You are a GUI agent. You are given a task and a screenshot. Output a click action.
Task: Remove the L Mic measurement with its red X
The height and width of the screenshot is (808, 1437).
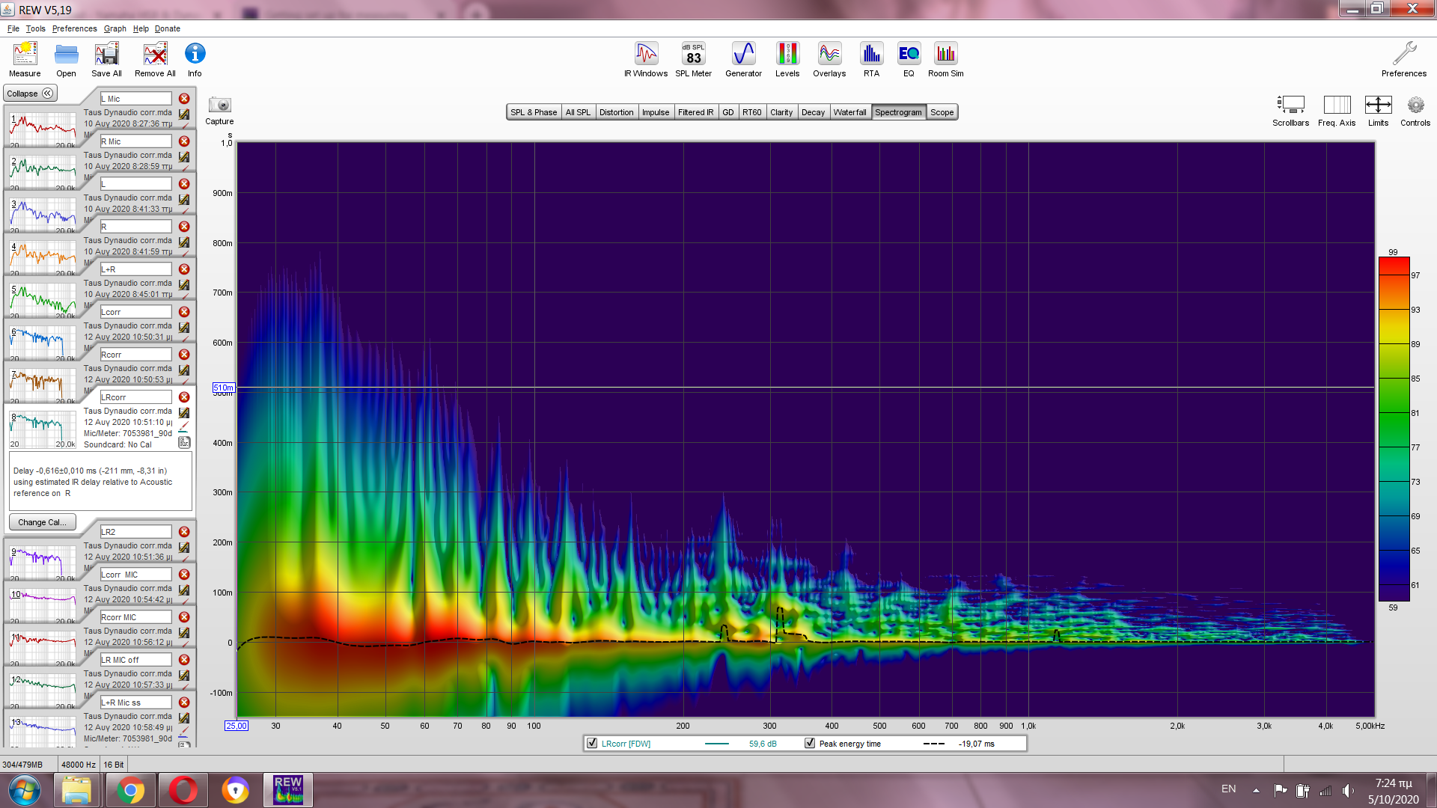(x=184, y=99)
